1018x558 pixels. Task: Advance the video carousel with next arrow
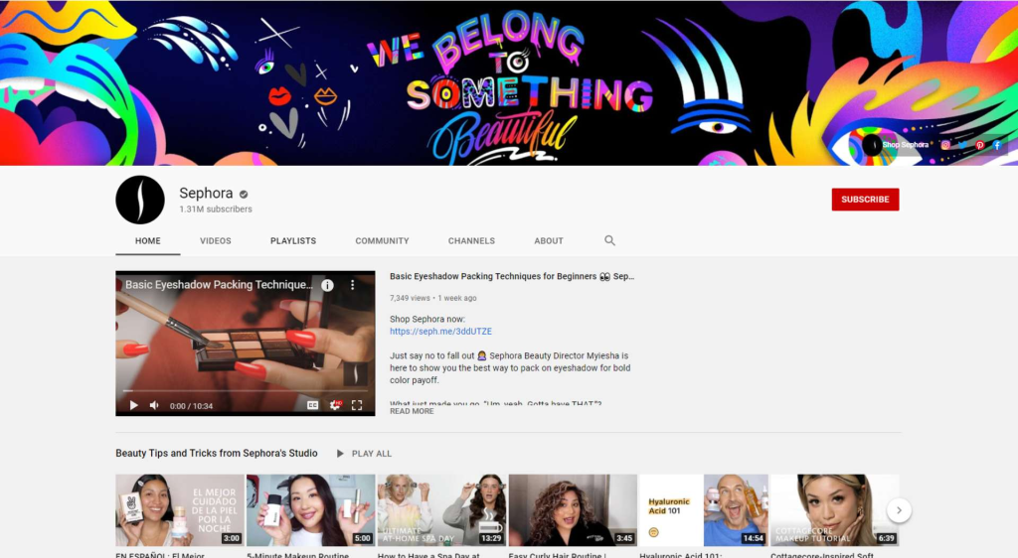[x=899, y=510]
